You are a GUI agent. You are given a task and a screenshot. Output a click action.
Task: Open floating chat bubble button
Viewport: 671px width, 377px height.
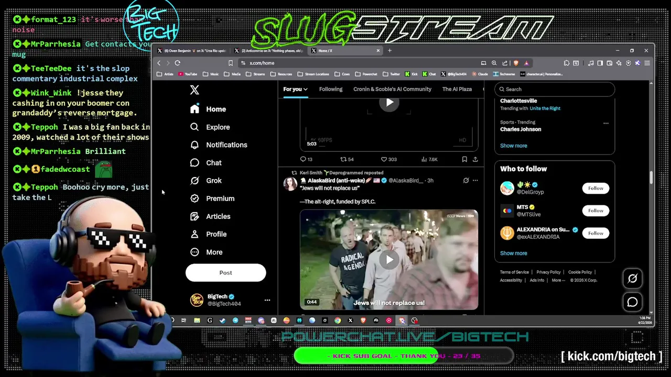click(633, 302)
